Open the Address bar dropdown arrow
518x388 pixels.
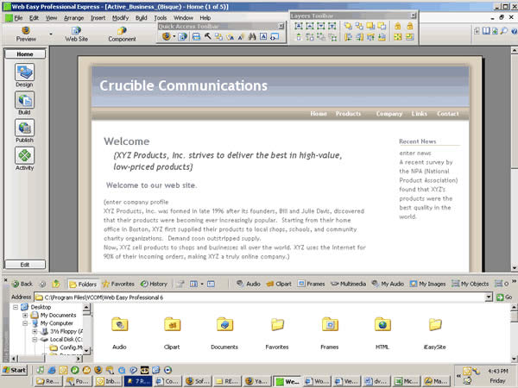click(x=489, y=297)
